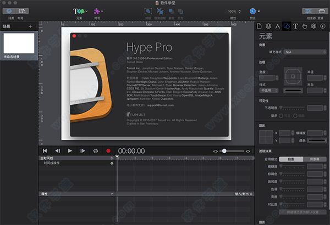Image resolution: width=330 pixels, height=225 pixels.
Task: Open the Document inspector tab
Action: (x=259, y=26)
